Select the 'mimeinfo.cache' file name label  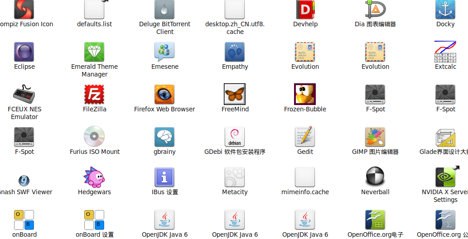coord(305,192)
